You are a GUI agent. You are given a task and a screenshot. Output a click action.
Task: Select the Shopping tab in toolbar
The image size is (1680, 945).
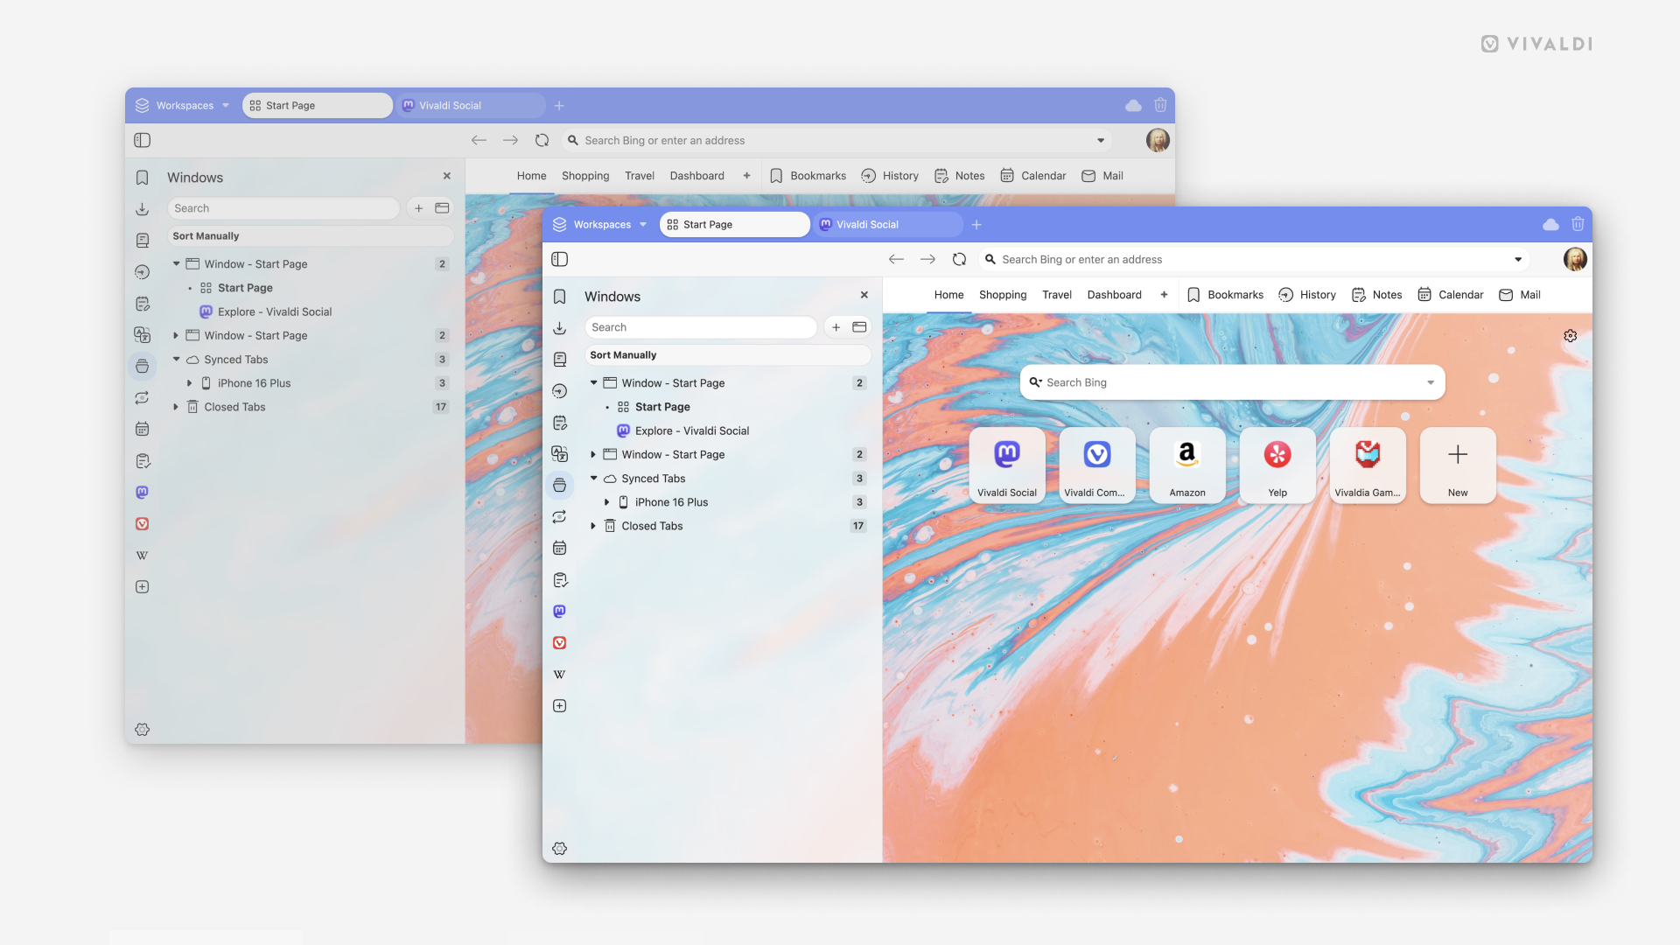[x=1003, y=293]
